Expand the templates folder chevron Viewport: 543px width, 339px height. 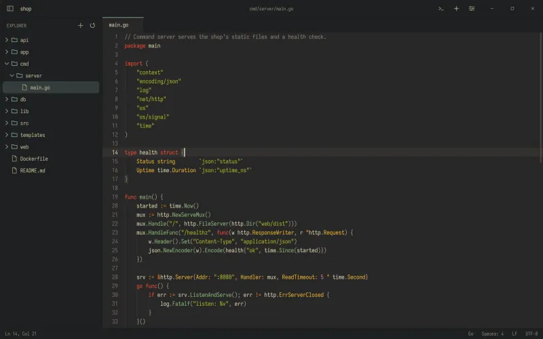pos(7,135)
